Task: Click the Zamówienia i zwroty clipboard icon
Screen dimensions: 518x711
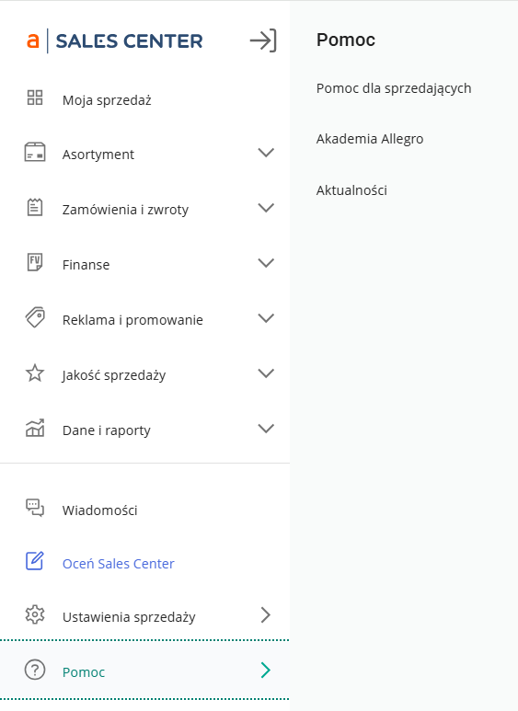Action: 35,207
